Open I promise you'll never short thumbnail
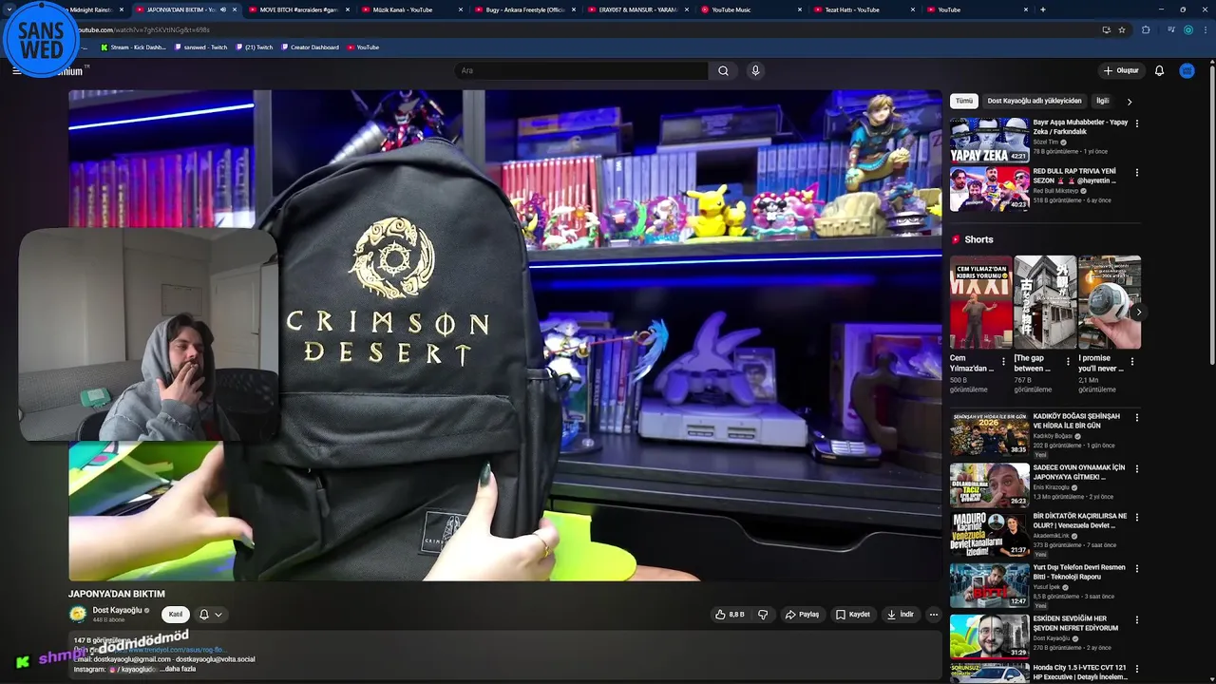 (x=1110, y=302)
